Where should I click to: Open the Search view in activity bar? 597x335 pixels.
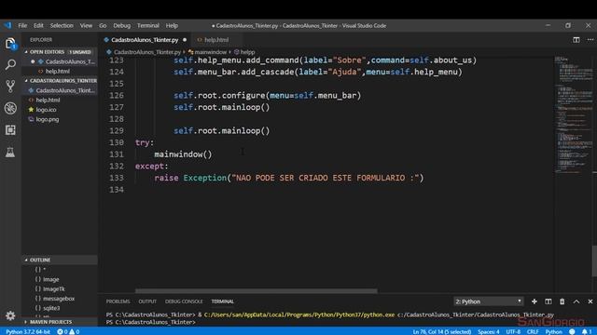(x=10, y=64)
